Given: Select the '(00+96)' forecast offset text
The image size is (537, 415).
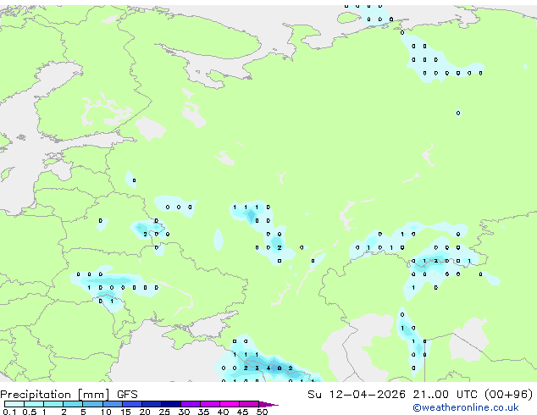Looking at the screenshot, I should click(508, 395).
